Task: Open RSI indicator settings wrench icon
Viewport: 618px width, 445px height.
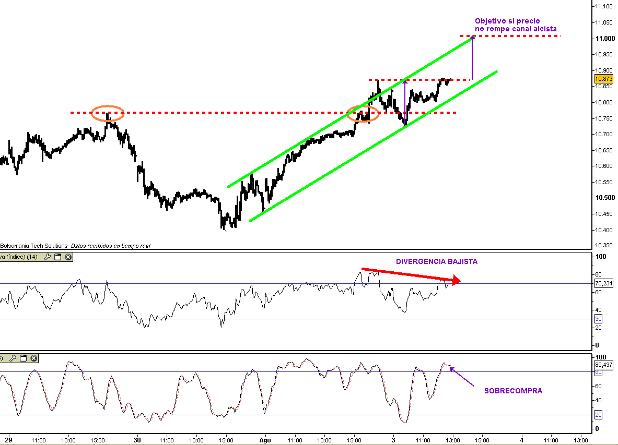Action: coord(47,257)
